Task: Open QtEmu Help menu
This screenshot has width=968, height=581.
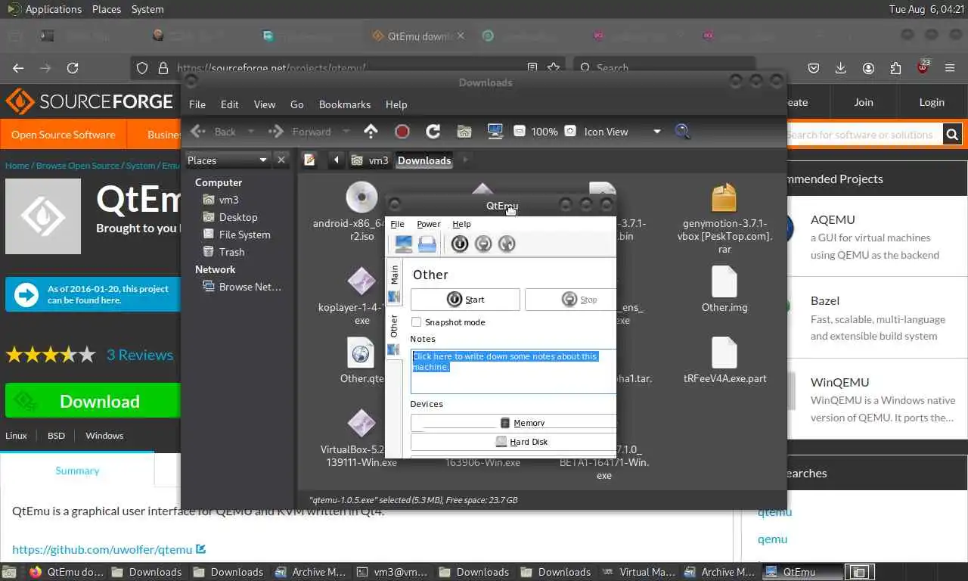Action: [x=461, y=224]
